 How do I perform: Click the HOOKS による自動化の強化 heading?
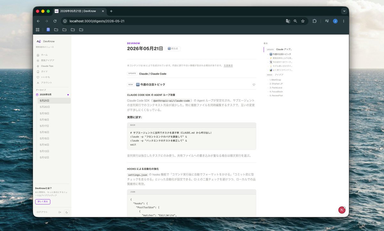143,169
